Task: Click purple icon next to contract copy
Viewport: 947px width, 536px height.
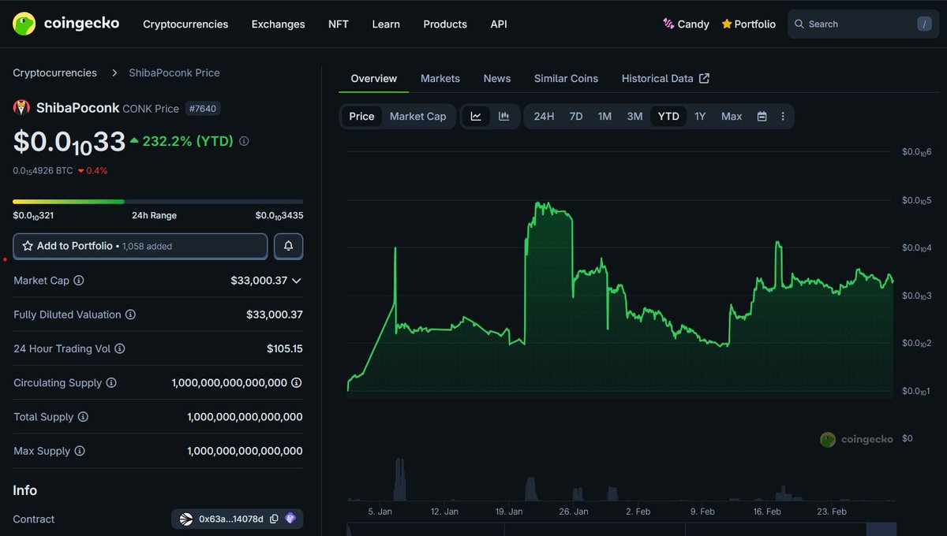Action: [x=290, y=519]
